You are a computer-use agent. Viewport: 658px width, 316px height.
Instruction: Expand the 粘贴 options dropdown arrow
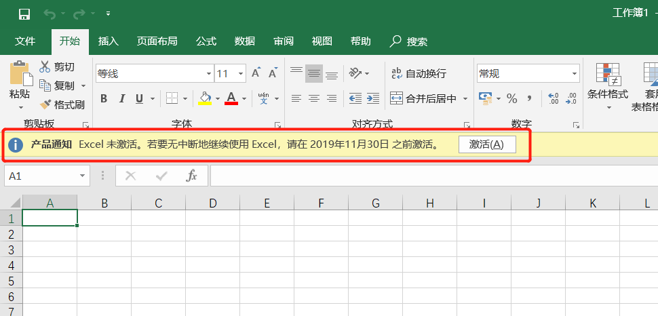click(x=20, y=107)
